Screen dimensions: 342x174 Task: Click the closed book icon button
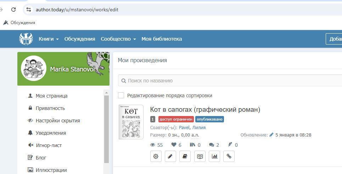coord(185,156)
